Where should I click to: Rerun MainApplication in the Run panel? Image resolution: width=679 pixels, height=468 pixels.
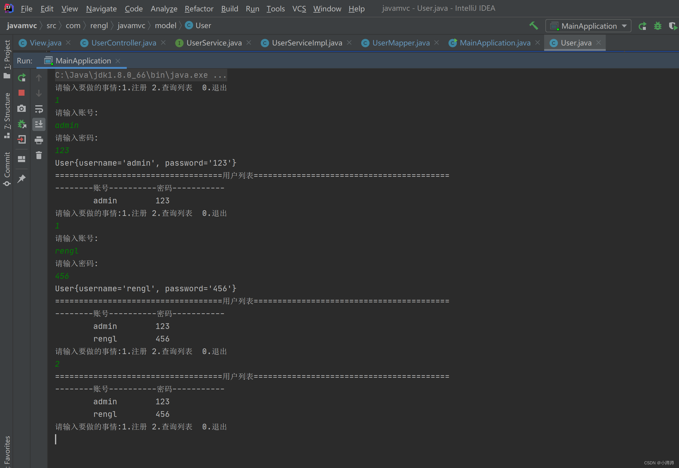[x=22, y=78]
